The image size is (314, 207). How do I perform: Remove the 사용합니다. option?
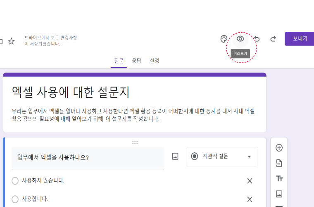[250, 199]
